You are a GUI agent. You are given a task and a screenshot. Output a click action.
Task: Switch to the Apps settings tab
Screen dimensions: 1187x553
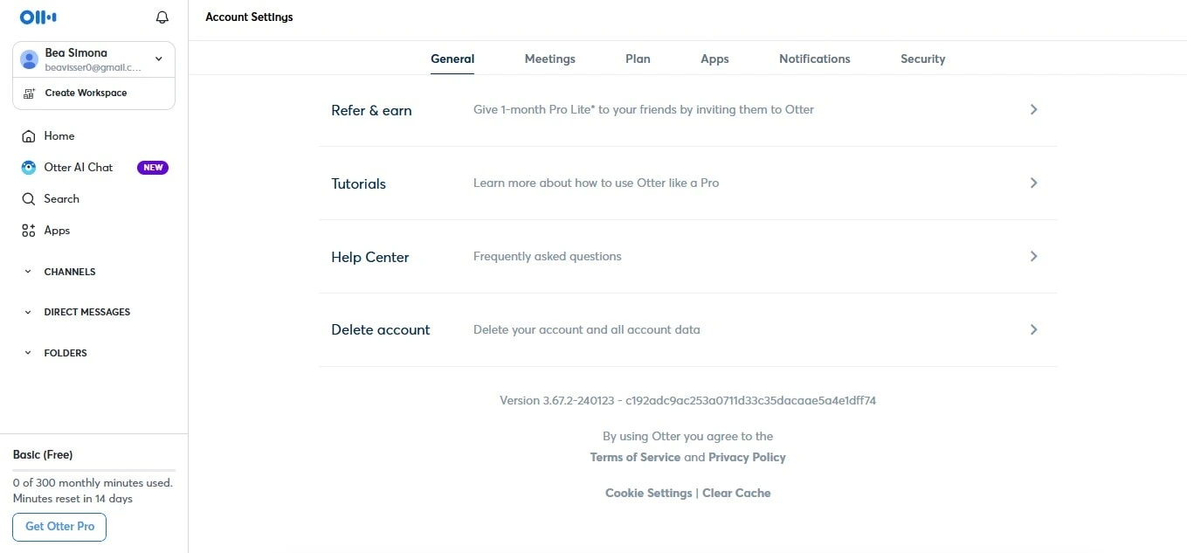pyautogui.click(x=714, y=59)
